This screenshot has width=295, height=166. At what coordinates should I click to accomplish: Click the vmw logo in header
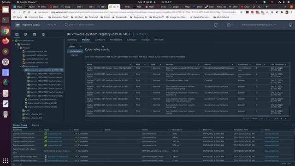pos(18,24)
